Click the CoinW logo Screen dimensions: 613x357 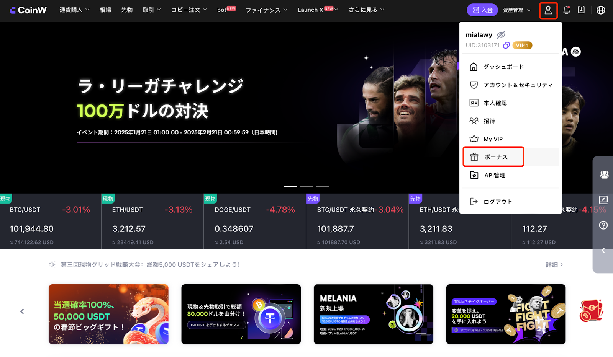pos(28,10)
